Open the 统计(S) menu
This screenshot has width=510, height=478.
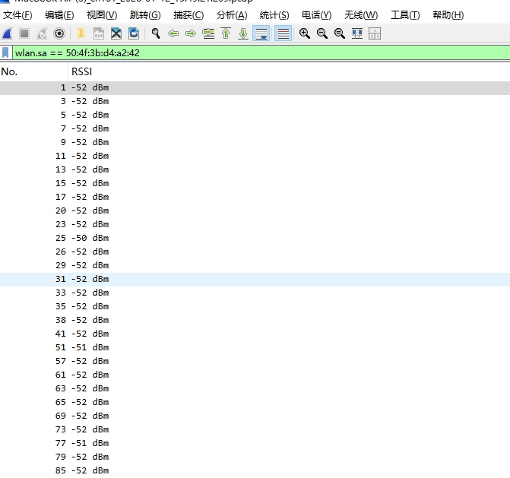pos(274,15)
